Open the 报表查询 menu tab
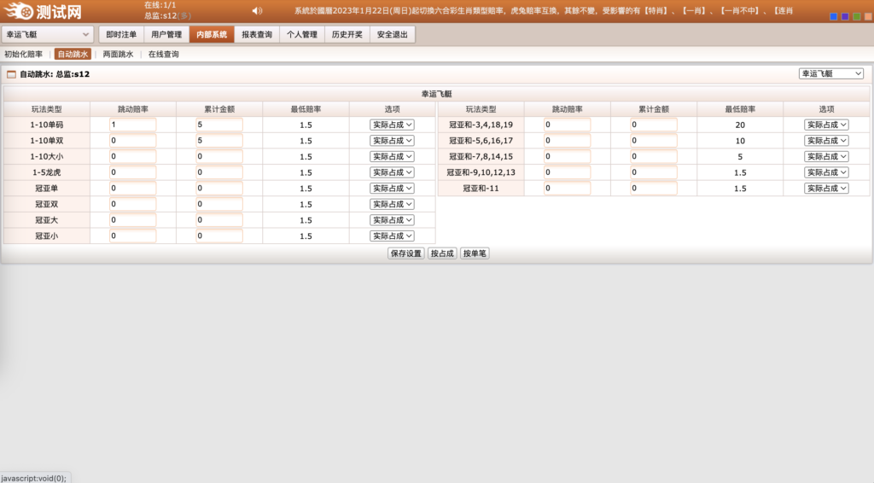This screenshot has height=483, width=874. tap(256, 34)
